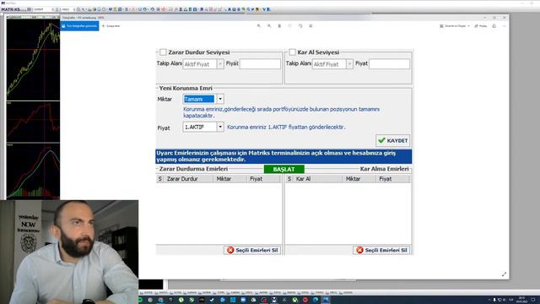Open the three-dot more options menu
This screenshot has height=304, width=540.
(x=505, y=26)
